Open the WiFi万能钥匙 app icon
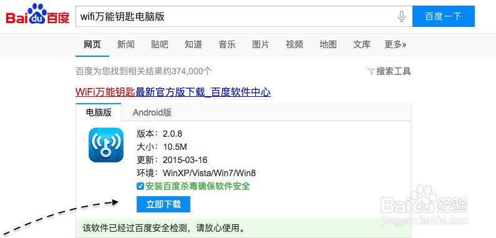 [x=106, y=145]
